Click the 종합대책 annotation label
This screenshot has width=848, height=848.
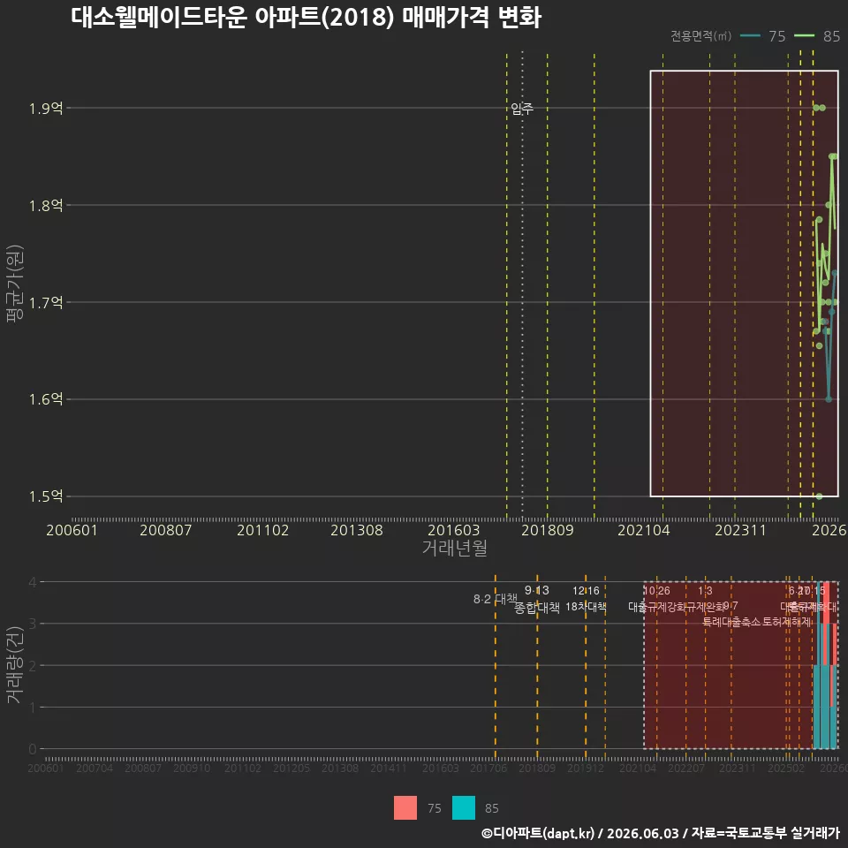click(536, 608)
